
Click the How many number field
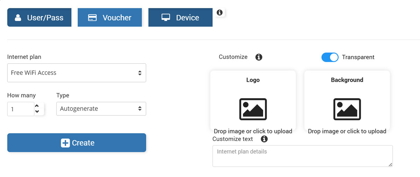click(20, 109)
